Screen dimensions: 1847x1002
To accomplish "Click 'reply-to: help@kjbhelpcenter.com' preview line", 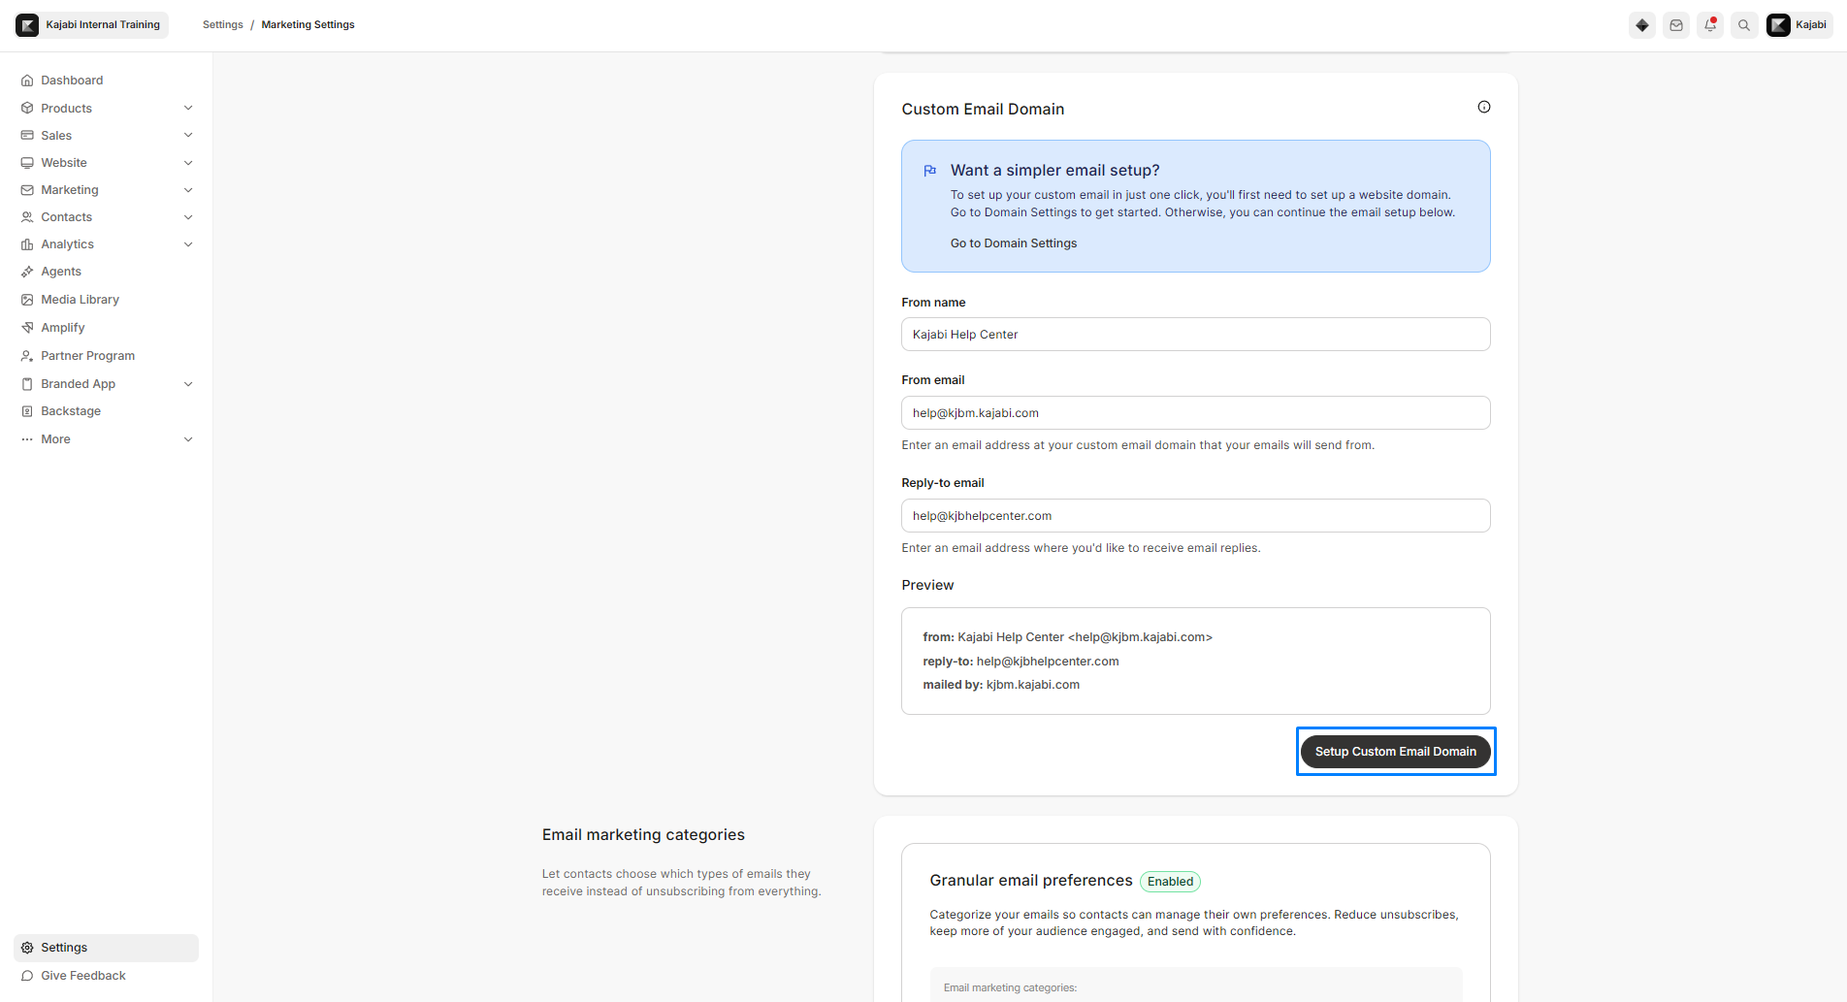I will (x=1021, y=662).
